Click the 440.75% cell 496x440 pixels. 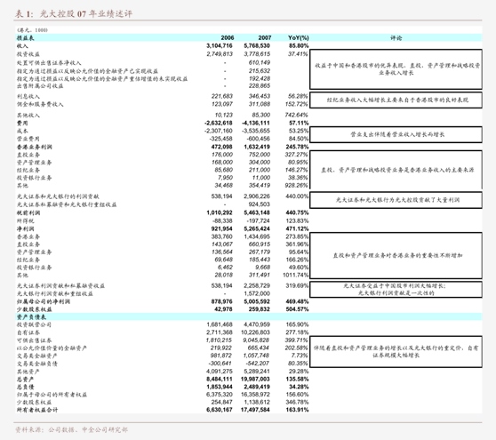297,212
